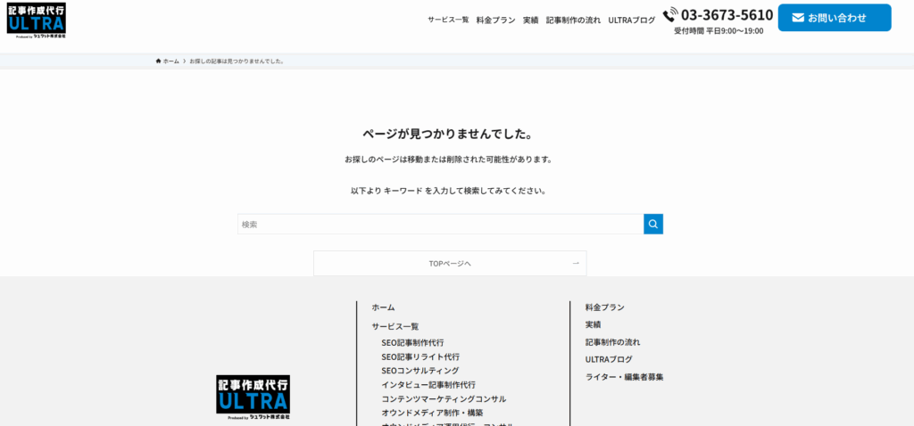Click text お探しのページは移動または削除された可能性があります。
914x426 pixels.
tap(448, 159)
